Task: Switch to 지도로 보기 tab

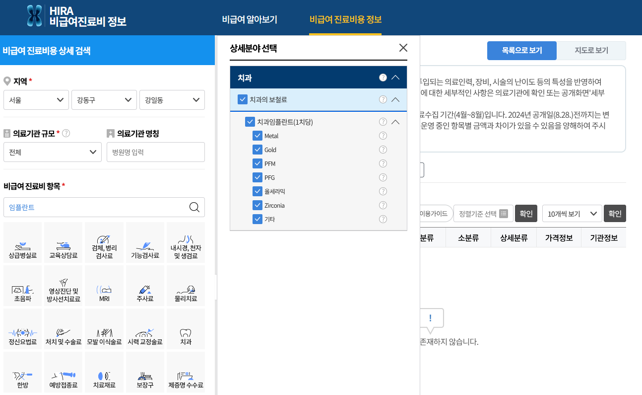Action: 591,51
